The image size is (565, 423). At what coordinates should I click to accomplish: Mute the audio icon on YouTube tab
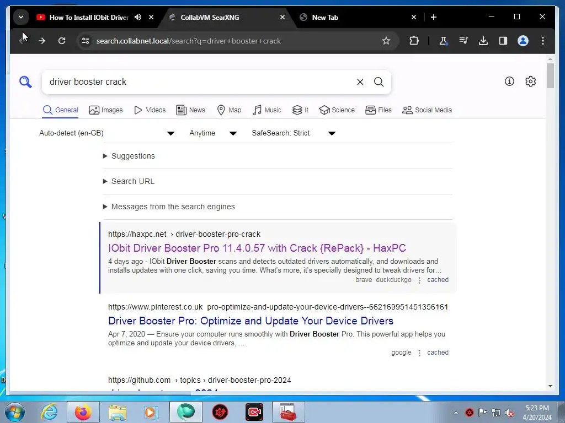pos(138,17)
